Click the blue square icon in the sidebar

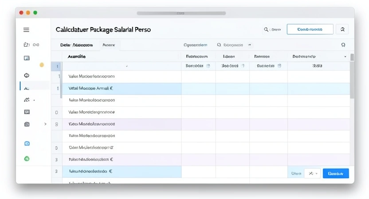(27, 143)
